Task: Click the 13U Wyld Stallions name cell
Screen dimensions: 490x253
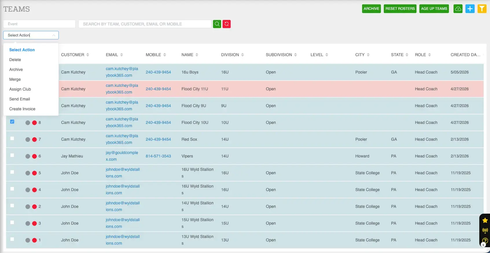Action: click(x=197, y=240)
